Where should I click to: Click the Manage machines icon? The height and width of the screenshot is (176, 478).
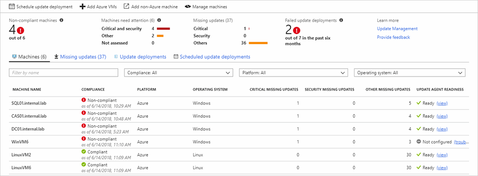[x=187, y=7]
